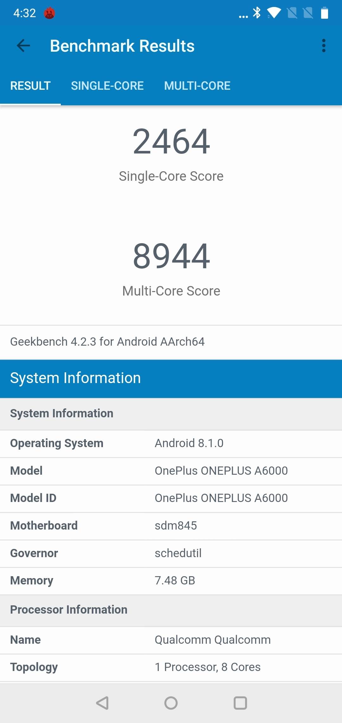Tap the Processor Information subheader
Screen dimensions: 342x723
pyautogui.click(x=171, y=610)
